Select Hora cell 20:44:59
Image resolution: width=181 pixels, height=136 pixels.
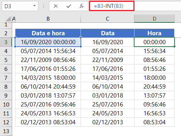pos(154,87)
